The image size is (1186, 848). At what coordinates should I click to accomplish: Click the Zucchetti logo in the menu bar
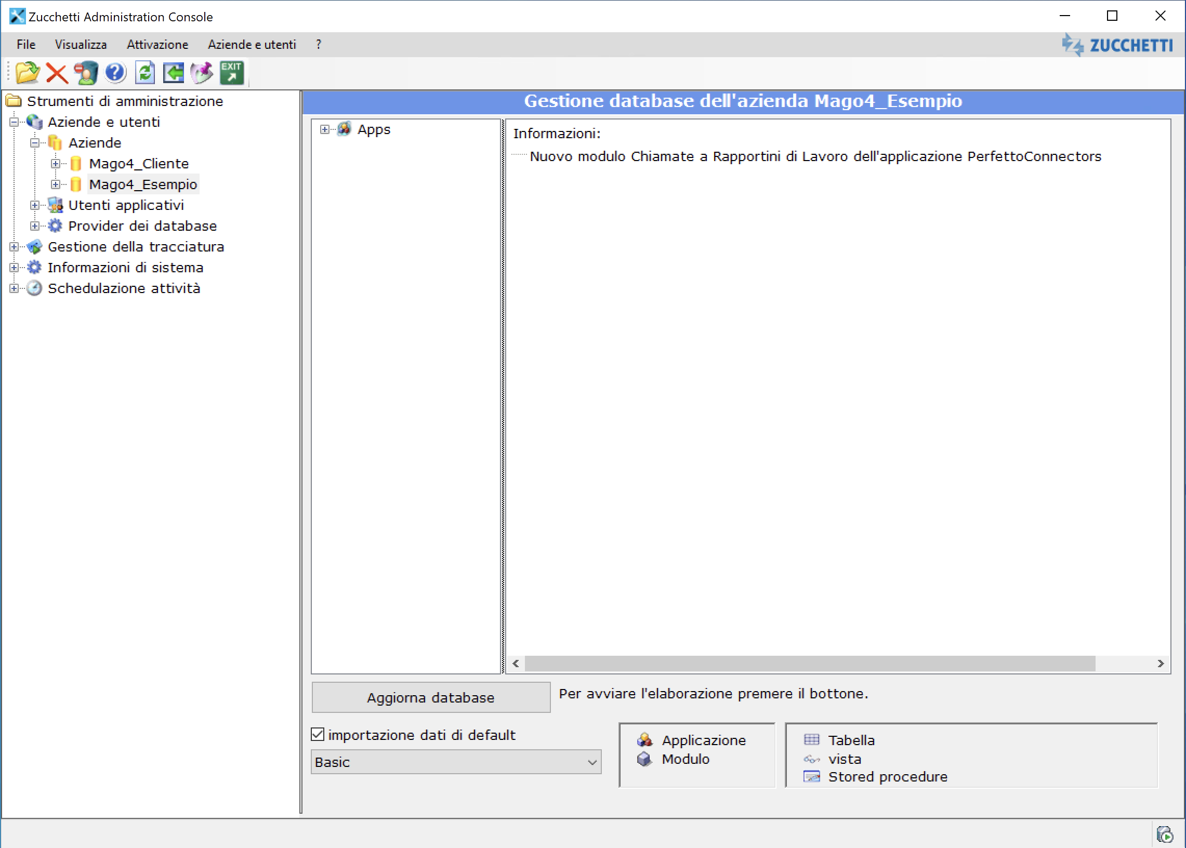tap(1118, 45)
